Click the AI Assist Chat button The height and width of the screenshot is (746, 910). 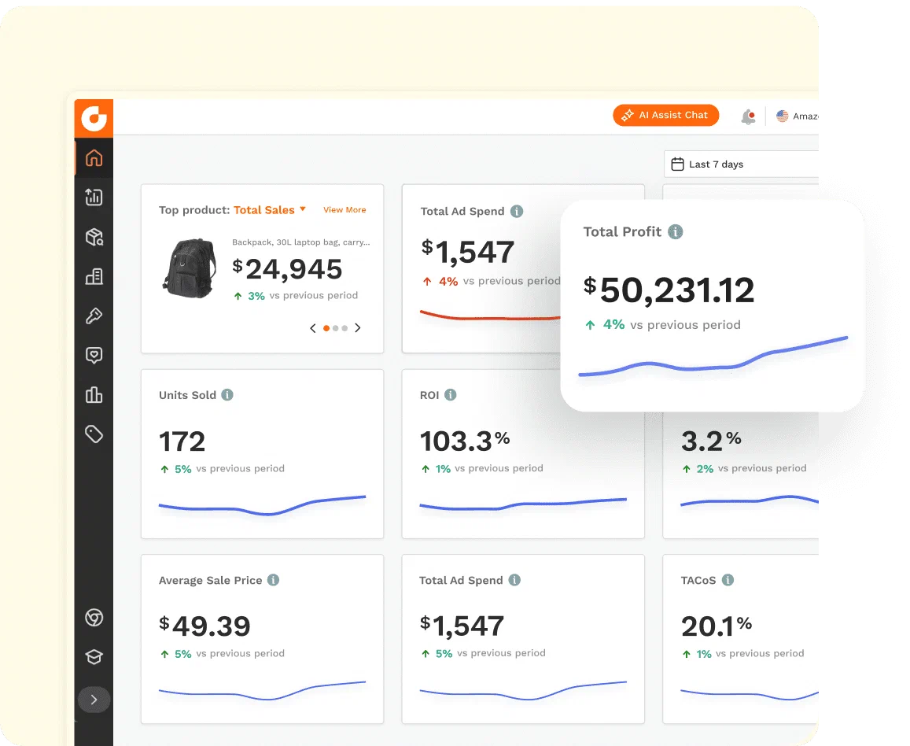click(665, 115)
